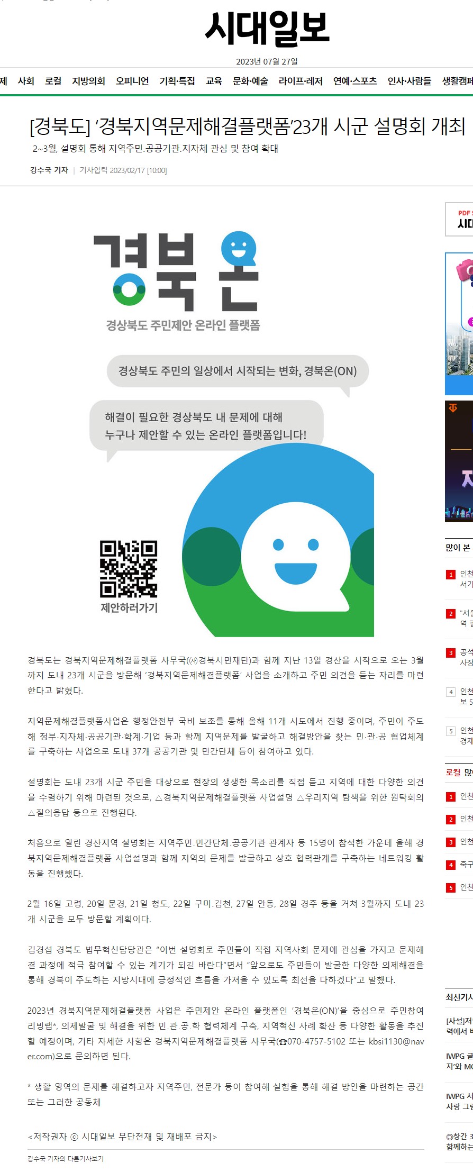Open rank 1 item in the 많이 본 list
The image size is (473, 1172).
coord(460,579)
